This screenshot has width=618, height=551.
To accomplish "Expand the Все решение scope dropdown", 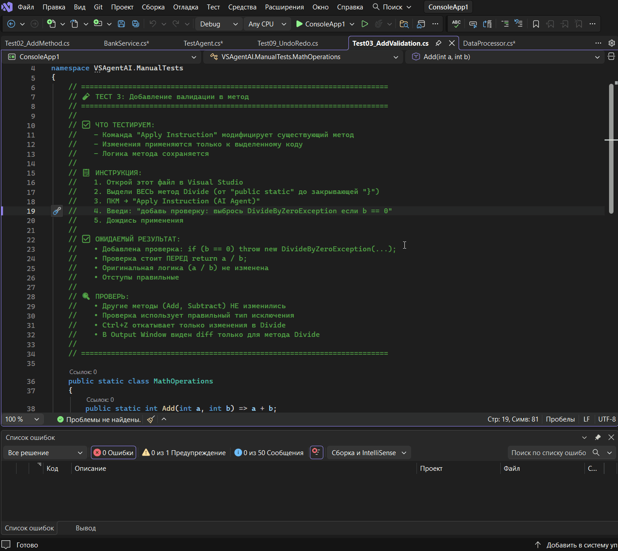I will [45, 453].
